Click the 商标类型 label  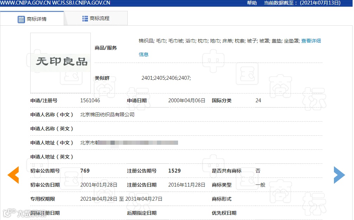[x=222, y=185]
